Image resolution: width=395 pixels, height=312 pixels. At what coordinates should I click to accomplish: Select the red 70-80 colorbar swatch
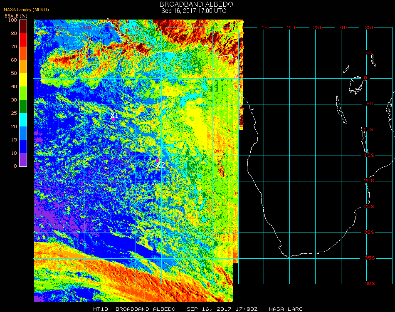pyautogui.click(x=23, y=40)
